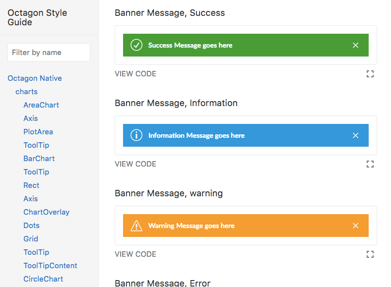Click the Filter by name input field
The image size is (391, 287).
pyautogui.click(x=49, y=53)
